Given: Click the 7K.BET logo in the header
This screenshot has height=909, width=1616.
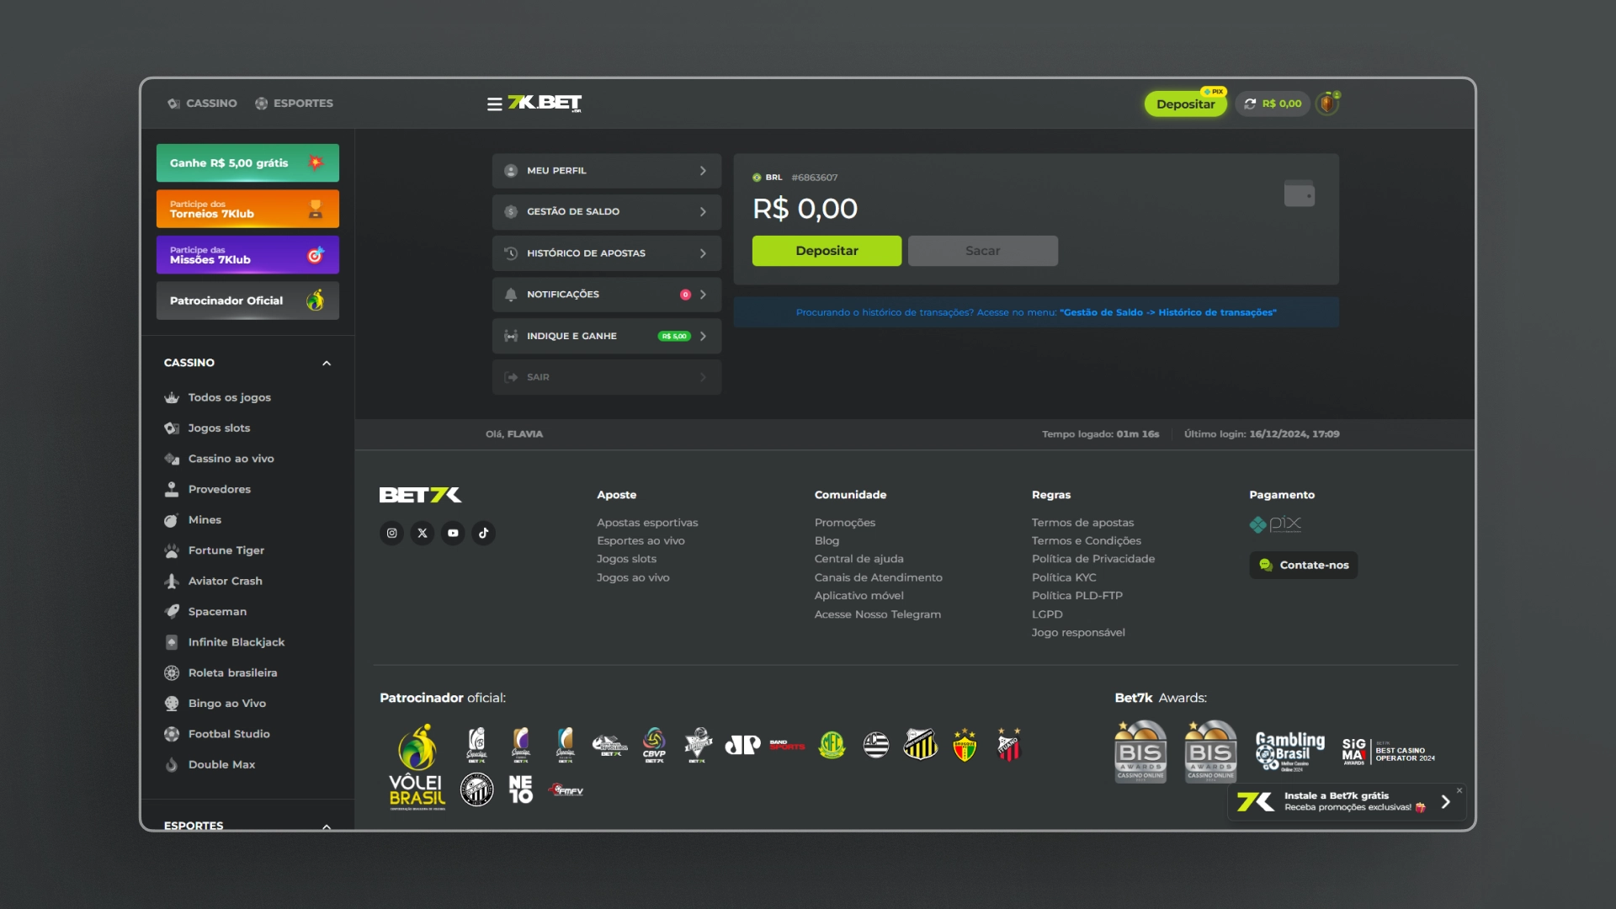Looking at the screenshot, I should (x=545, y=103).
